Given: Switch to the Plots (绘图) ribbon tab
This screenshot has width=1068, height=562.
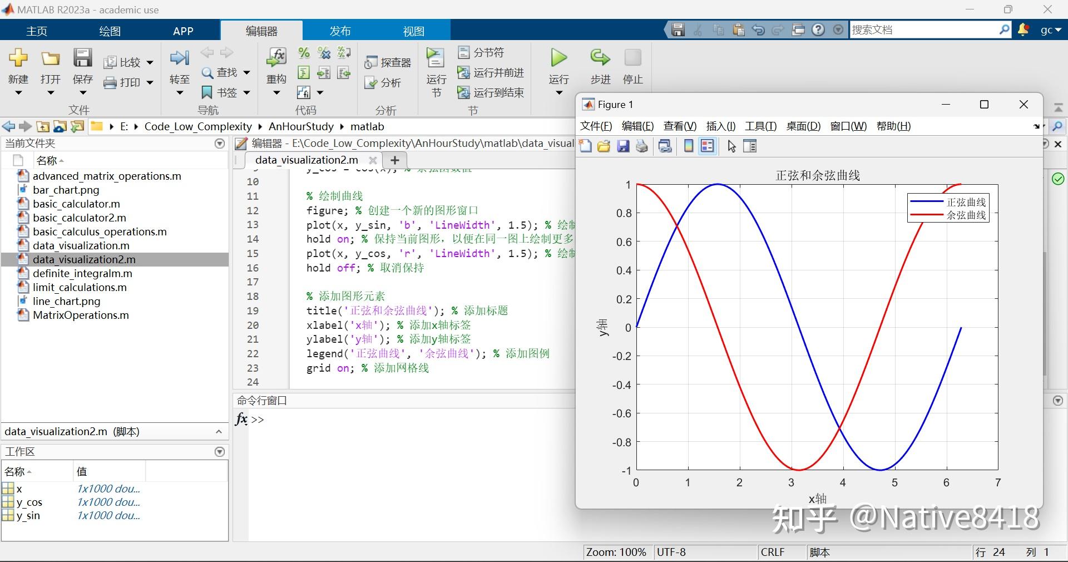Looking at the screenshot, I should [x=110, y=31].
